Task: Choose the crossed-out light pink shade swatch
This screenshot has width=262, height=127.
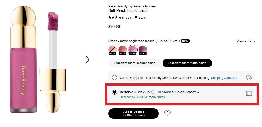Action: coord(112,49)
